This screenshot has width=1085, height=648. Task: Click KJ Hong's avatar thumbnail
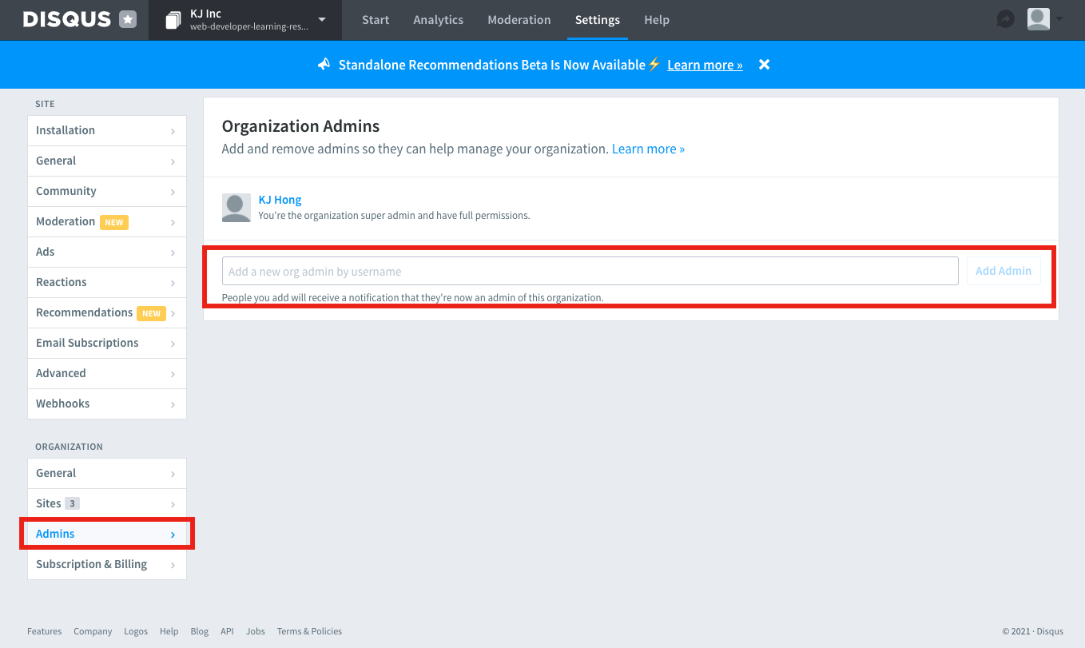[236, 207]
